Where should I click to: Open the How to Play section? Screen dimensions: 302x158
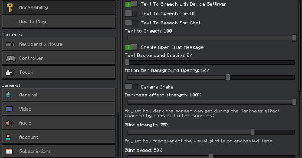tap(59, 22)
